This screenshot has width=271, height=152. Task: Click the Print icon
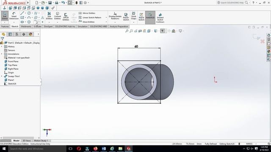56,3
